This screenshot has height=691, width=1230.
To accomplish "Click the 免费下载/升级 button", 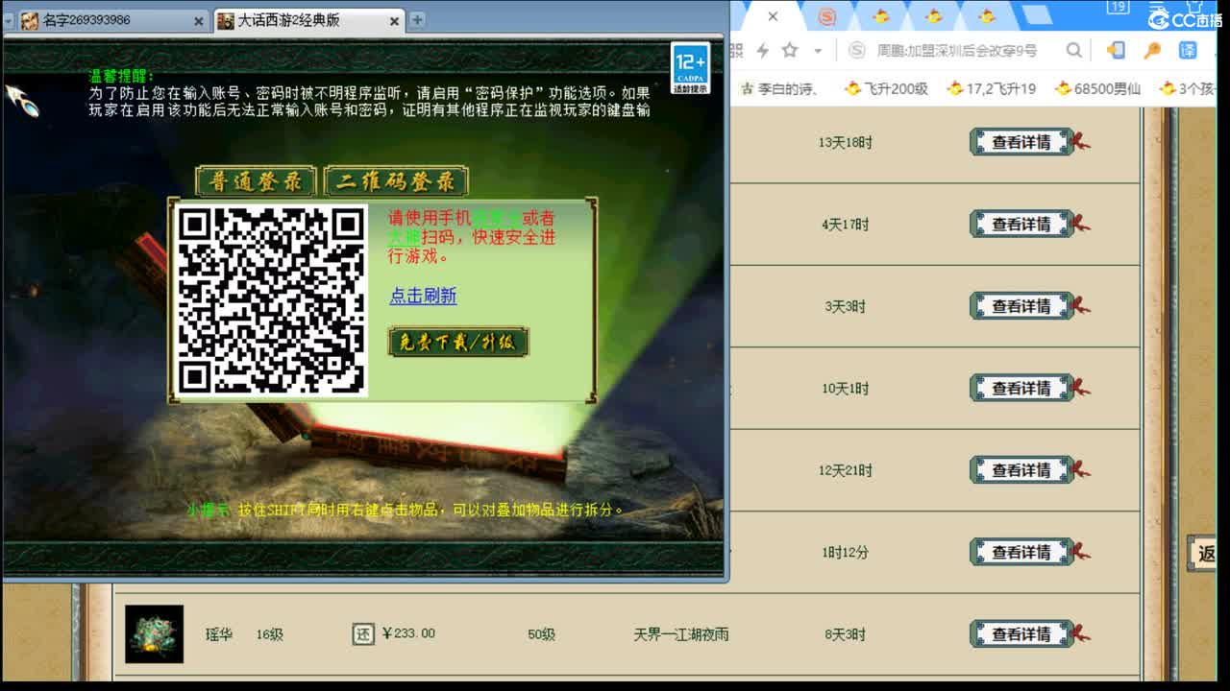I will [458, 343].
